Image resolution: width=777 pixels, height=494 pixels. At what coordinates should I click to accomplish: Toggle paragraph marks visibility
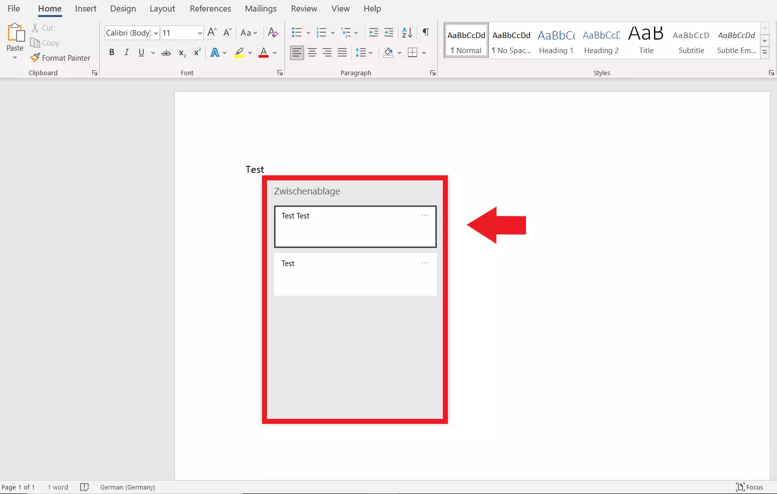click(x=425, y=33)
